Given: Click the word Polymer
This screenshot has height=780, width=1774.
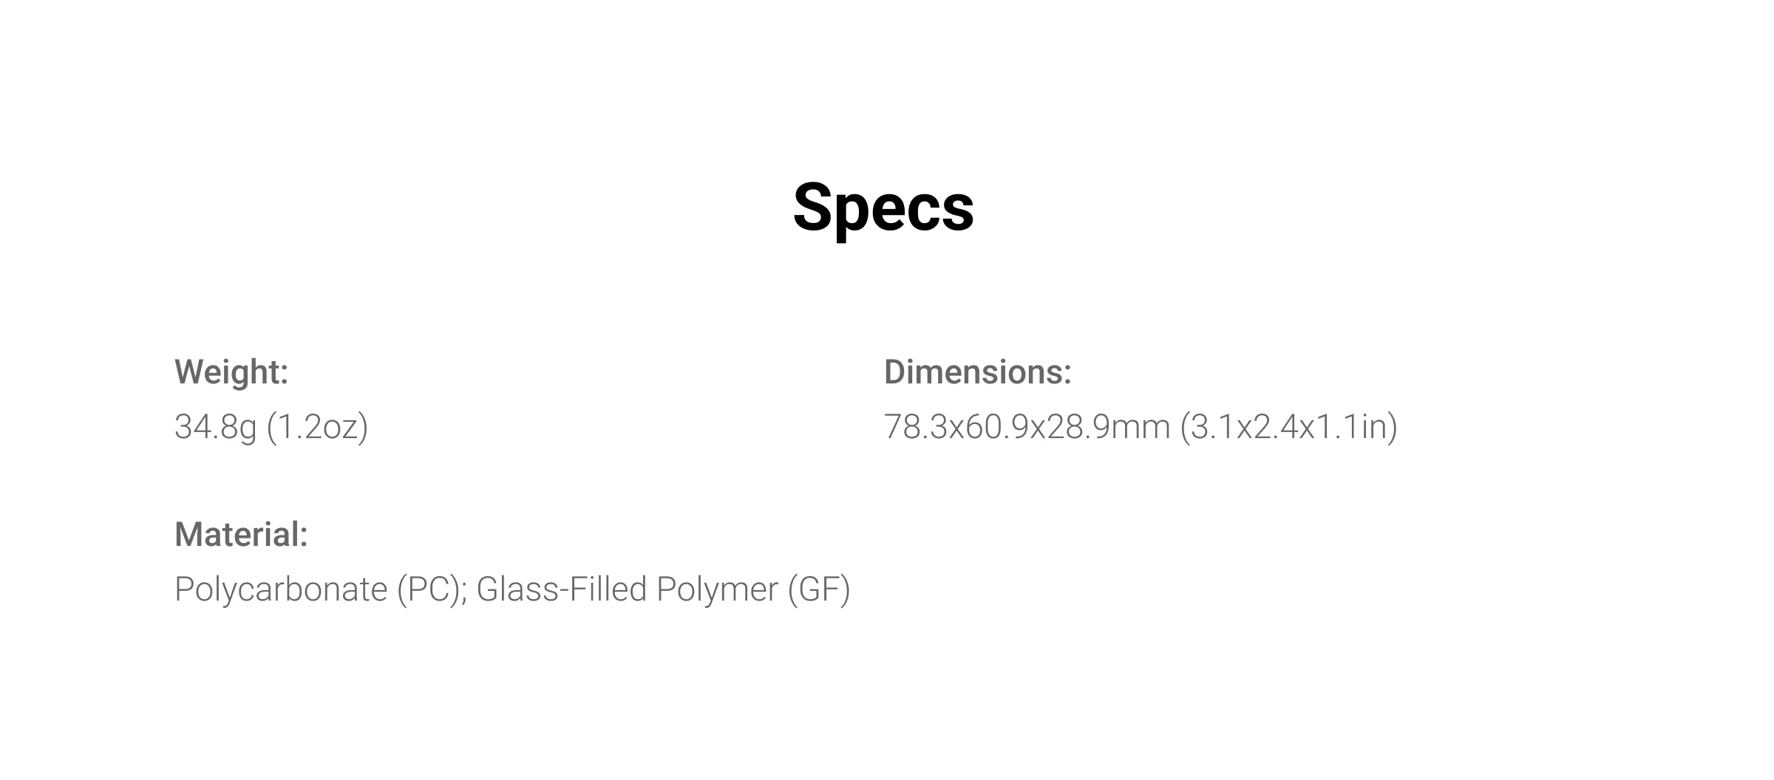Looking at the screenshot, I should click(718, 590).
